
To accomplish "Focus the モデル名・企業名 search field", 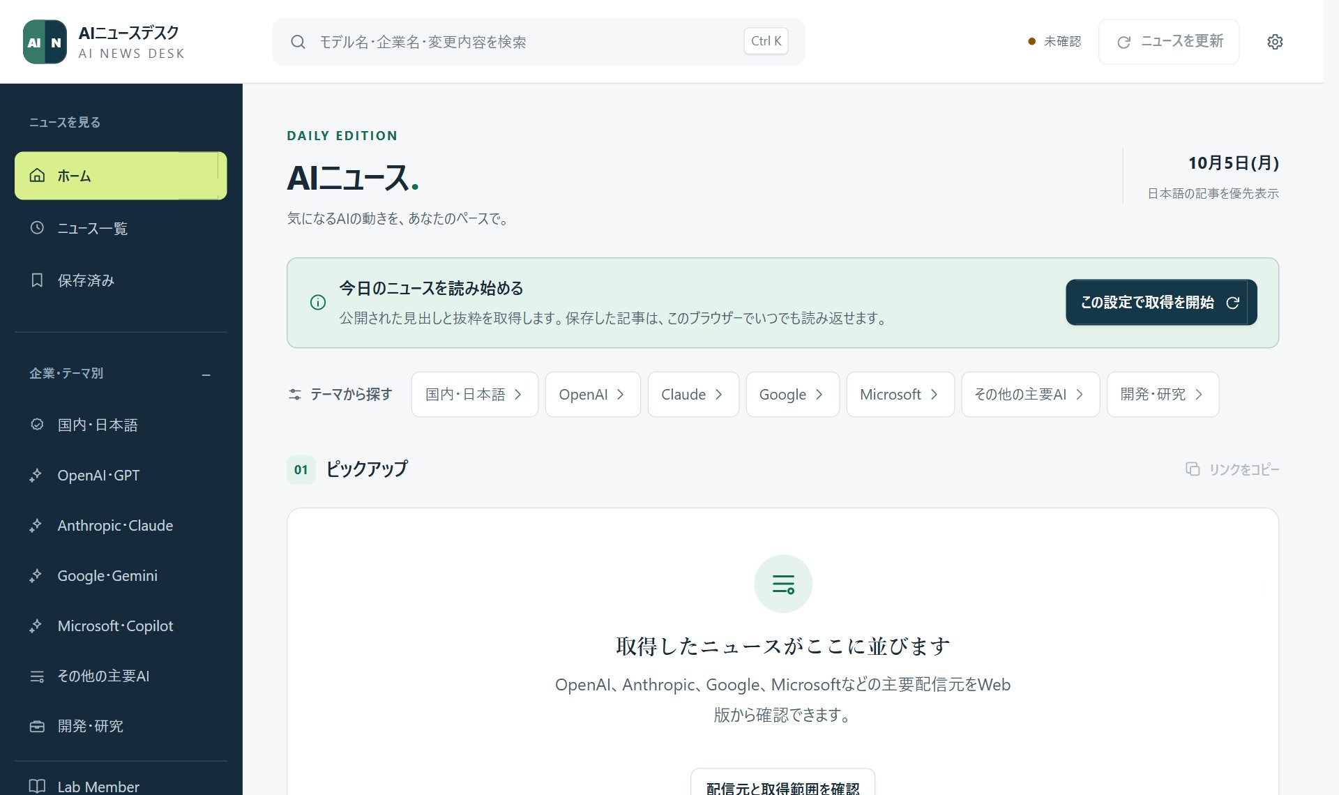I will pos(538,42).
